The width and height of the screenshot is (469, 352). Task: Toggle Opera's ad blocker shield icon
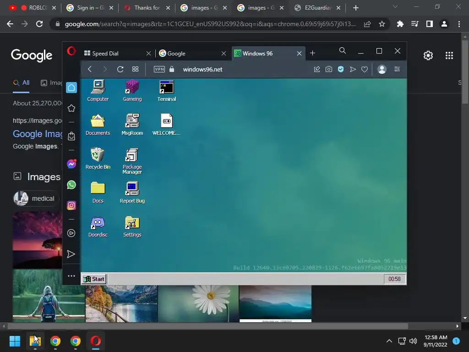[x=341, y=69]
